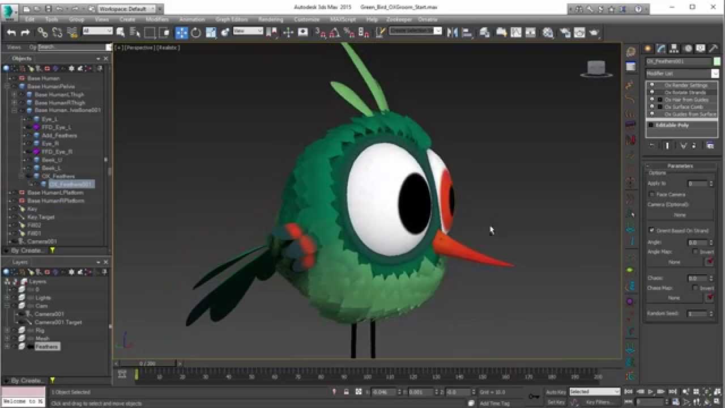Pick the Rectangular Selection Region tool
Screen dimensions: 725x408
150,32
